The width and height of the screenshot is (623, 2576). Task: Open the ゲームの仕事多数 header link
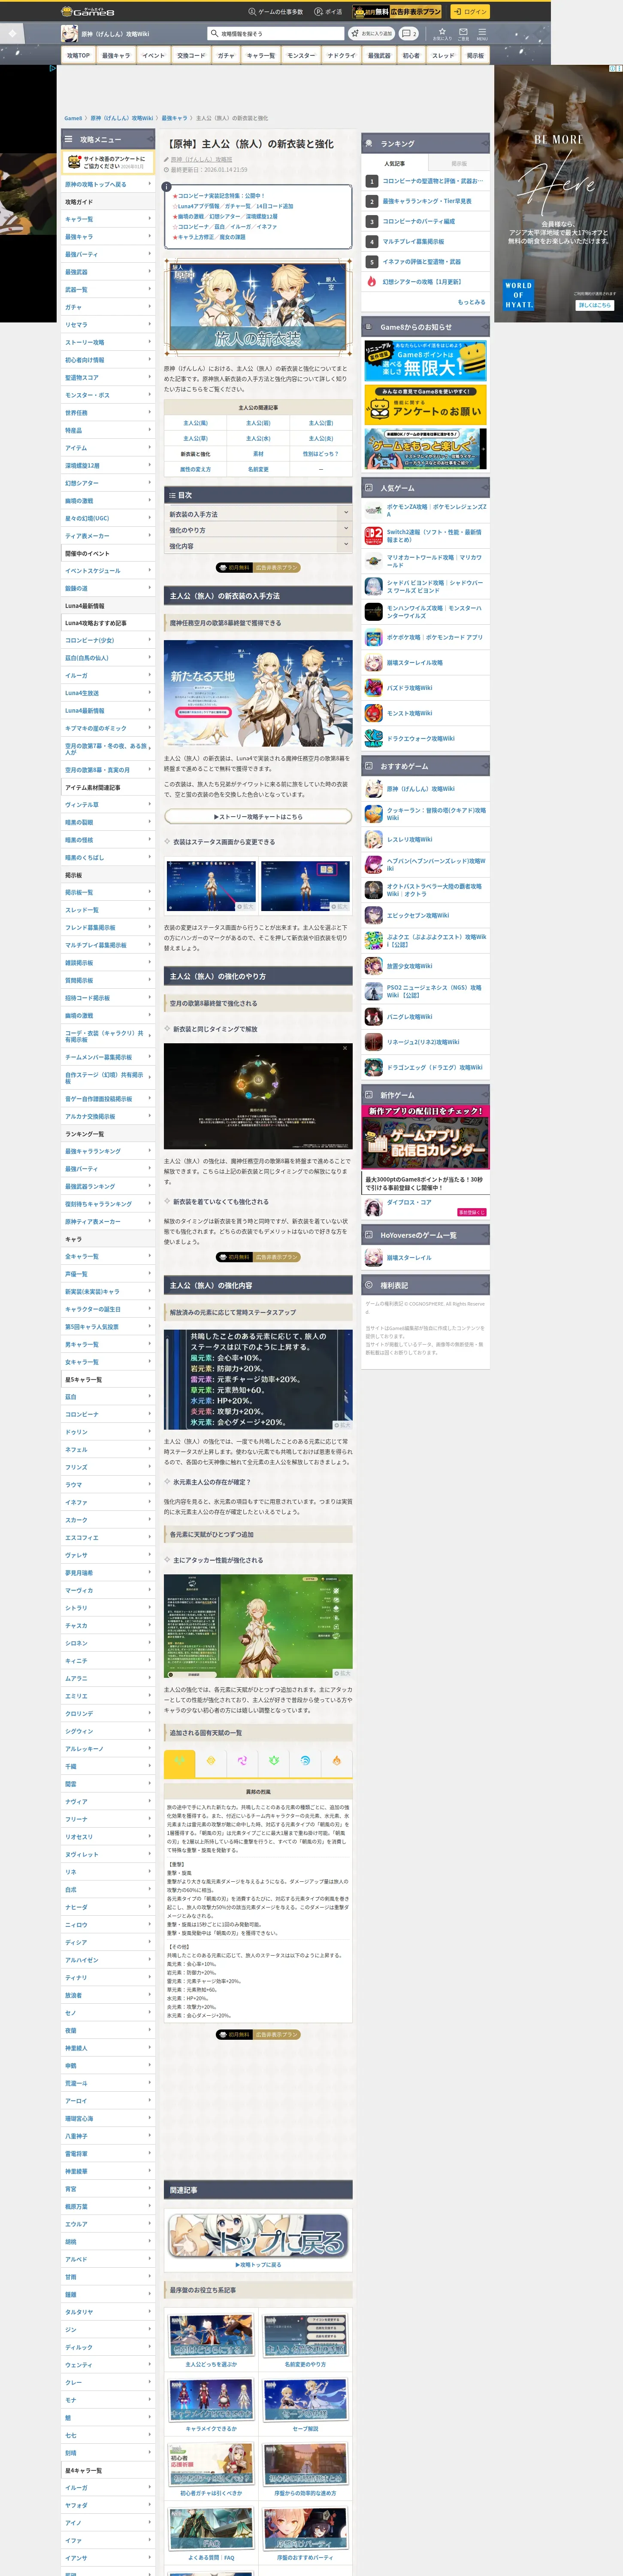point(275,12)
